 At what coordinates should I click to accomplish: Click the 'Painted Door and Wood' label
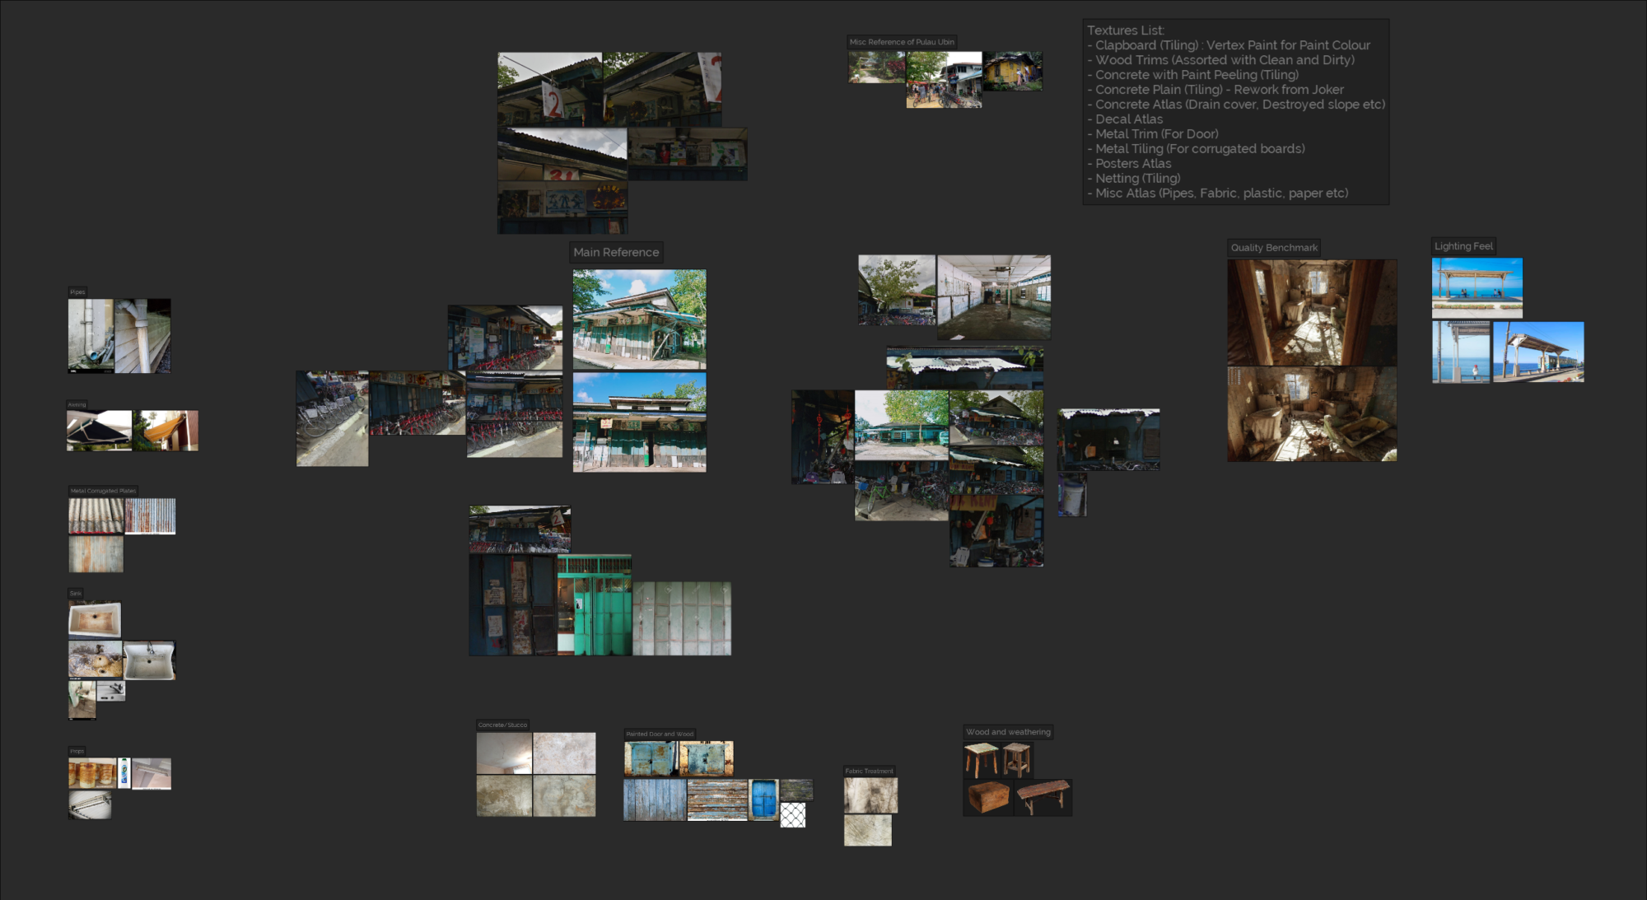click(x=659, y=733)
